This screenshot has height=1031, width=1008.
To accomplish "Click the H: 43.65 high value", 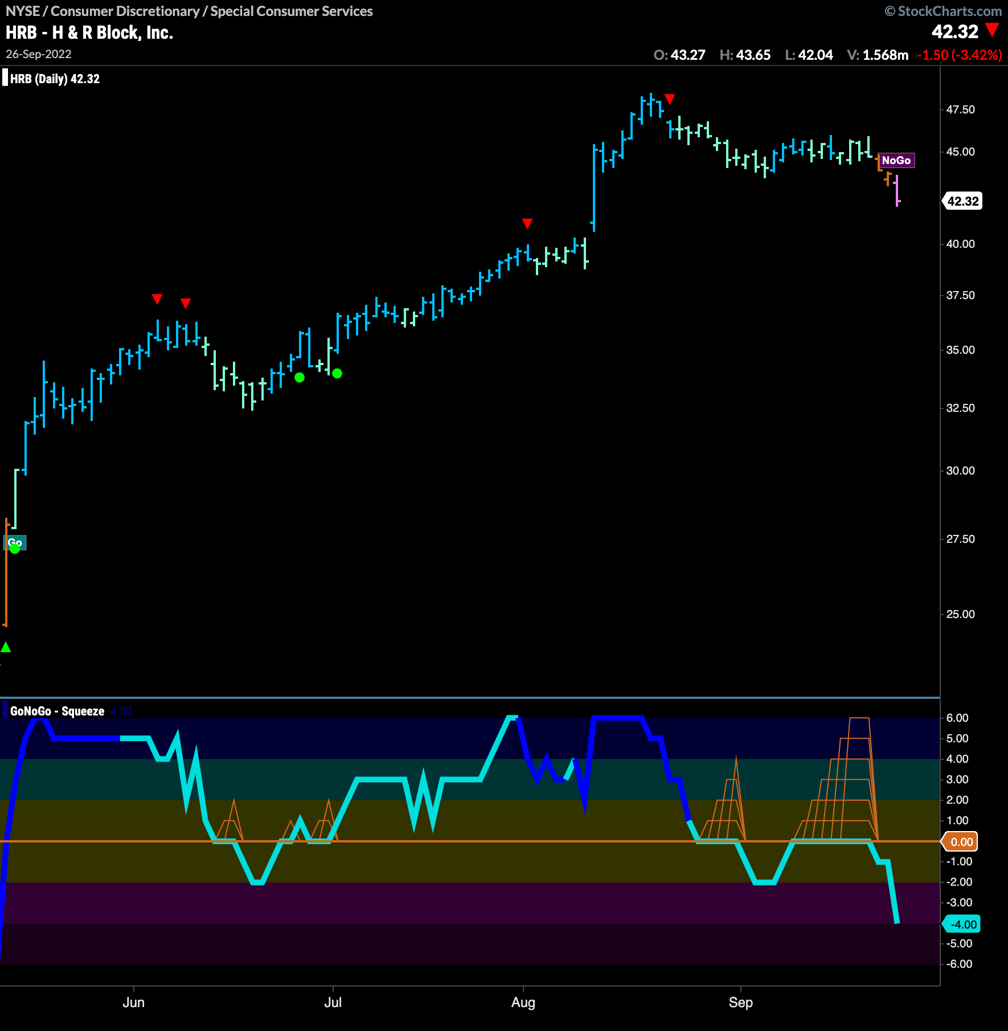I will [745, 55].
